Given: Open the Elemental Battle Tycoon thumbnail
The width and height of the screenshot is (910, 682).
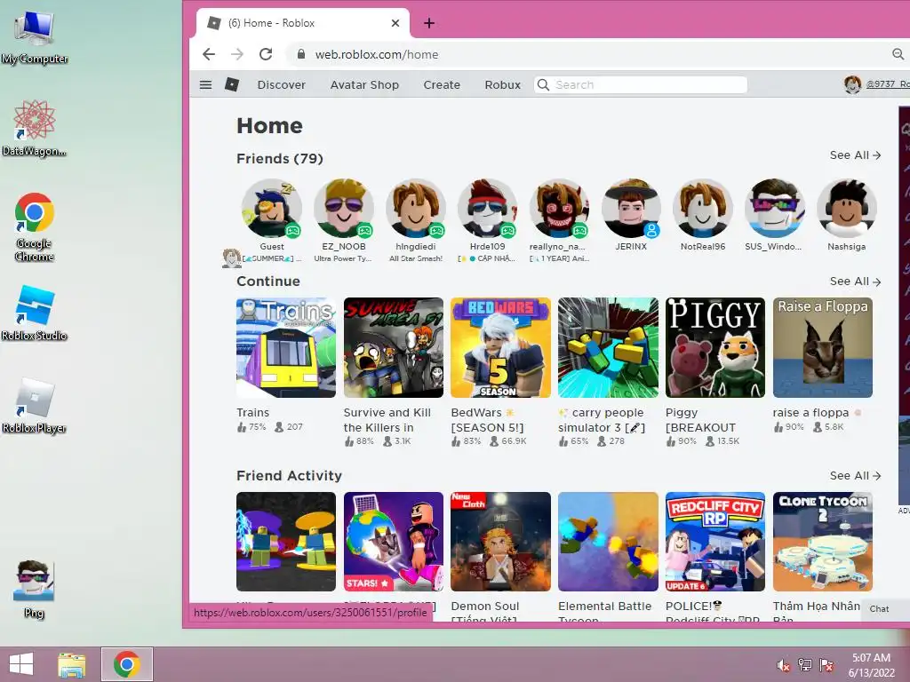Looking at the screenshot, I should (x=608, y=542).
